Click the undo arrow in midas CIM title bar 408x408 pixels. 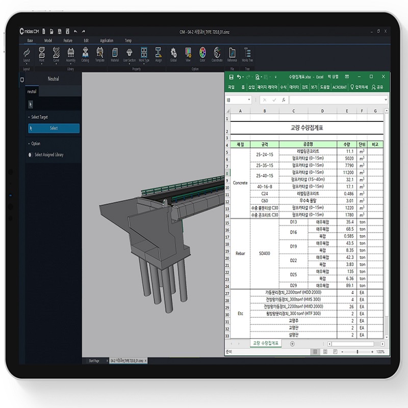pyautogui.click(x=75, y=32)
